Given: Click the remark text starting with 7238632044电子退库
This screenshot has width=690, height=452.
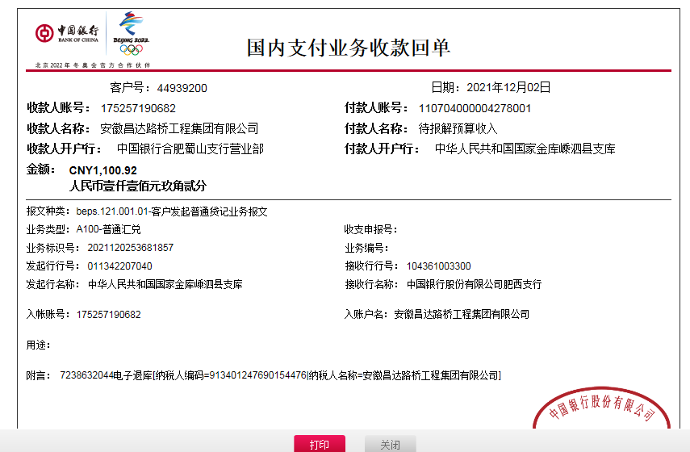Looking at the screenshot, I should pyautogui.click(x=280, y=375).
